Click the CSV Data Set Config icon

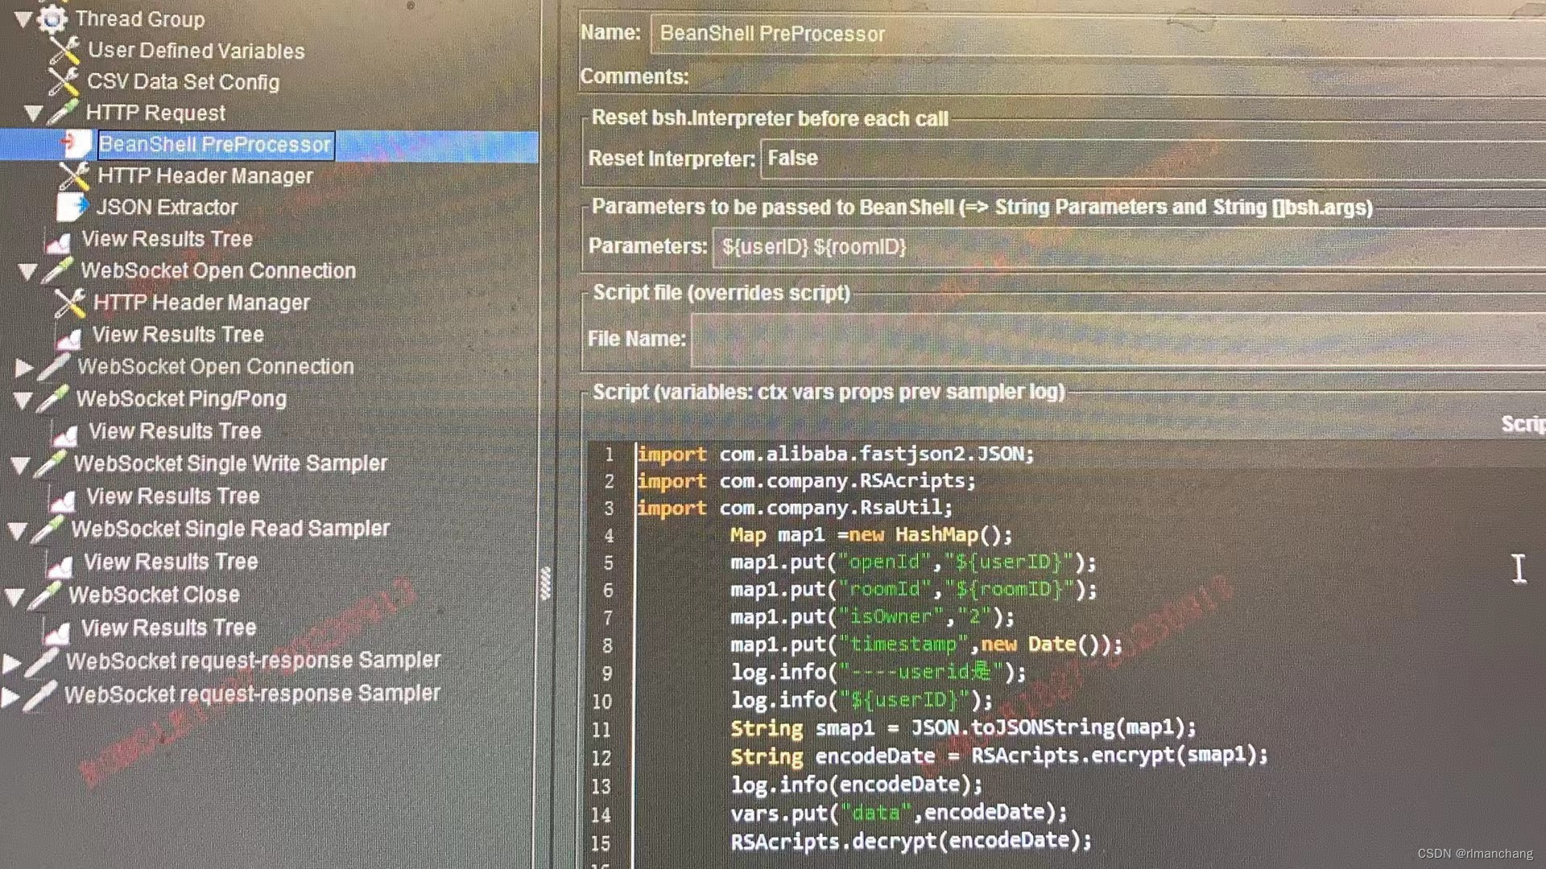(63, 81)
